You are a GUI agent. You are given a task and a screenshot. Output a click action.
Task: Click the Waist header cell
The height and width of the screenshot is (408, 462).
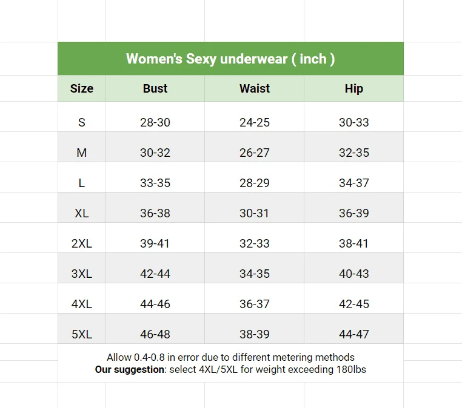pos(255,88)
